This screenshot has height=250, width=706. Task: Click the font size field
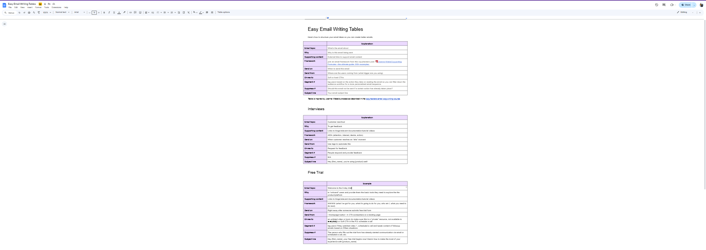pos(94,12)
